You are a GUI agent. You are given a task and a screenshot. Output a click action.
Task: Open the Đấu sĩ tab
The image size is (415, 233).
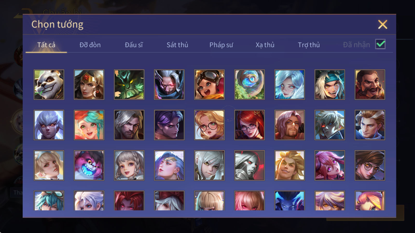click(x=134, y=45)
